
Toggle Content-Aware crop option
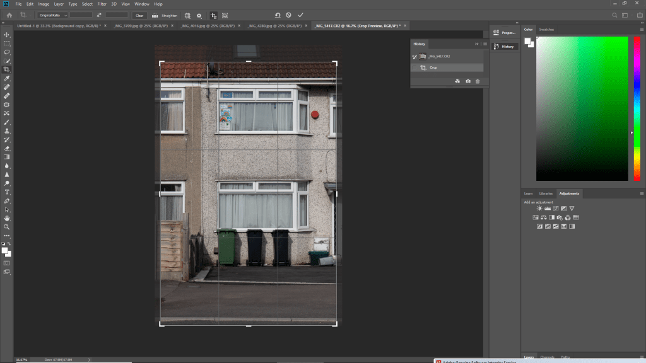[225, 15]
